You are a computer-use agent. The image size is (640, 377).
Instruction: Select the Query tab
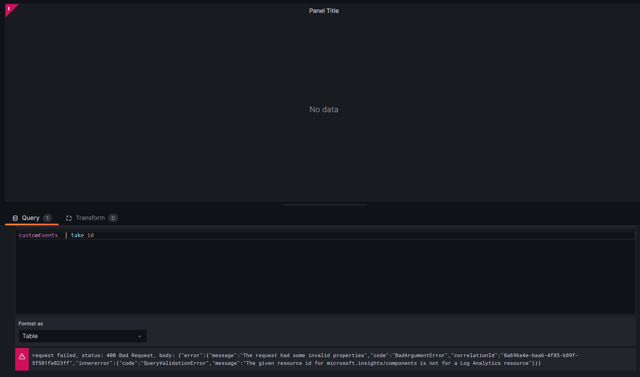[x=30, y=218]
